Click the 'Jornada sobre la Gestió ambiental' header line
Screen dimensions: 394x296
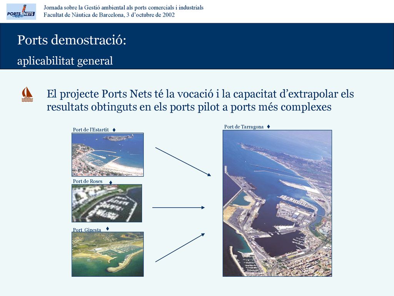124,8
